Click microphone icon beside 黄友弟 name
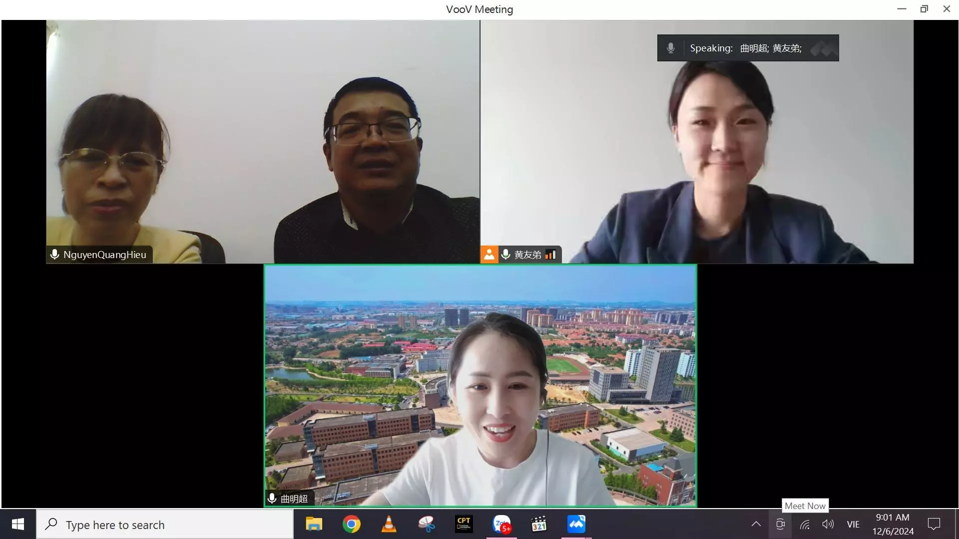 pyautogui.click(x=505, y=255)
